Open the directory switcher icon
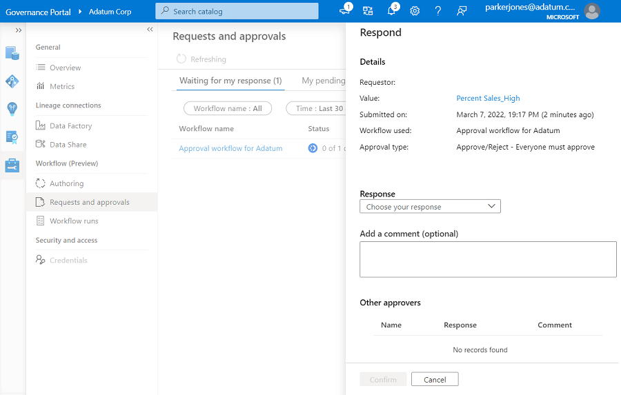Viewport: 621px width, 395px height. (368, 11)
